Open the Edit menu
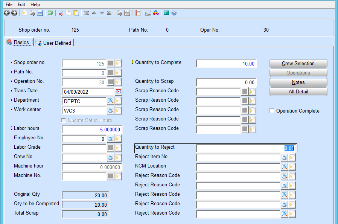This screenshot has width=338, height=224. click(x=21, y=4)
